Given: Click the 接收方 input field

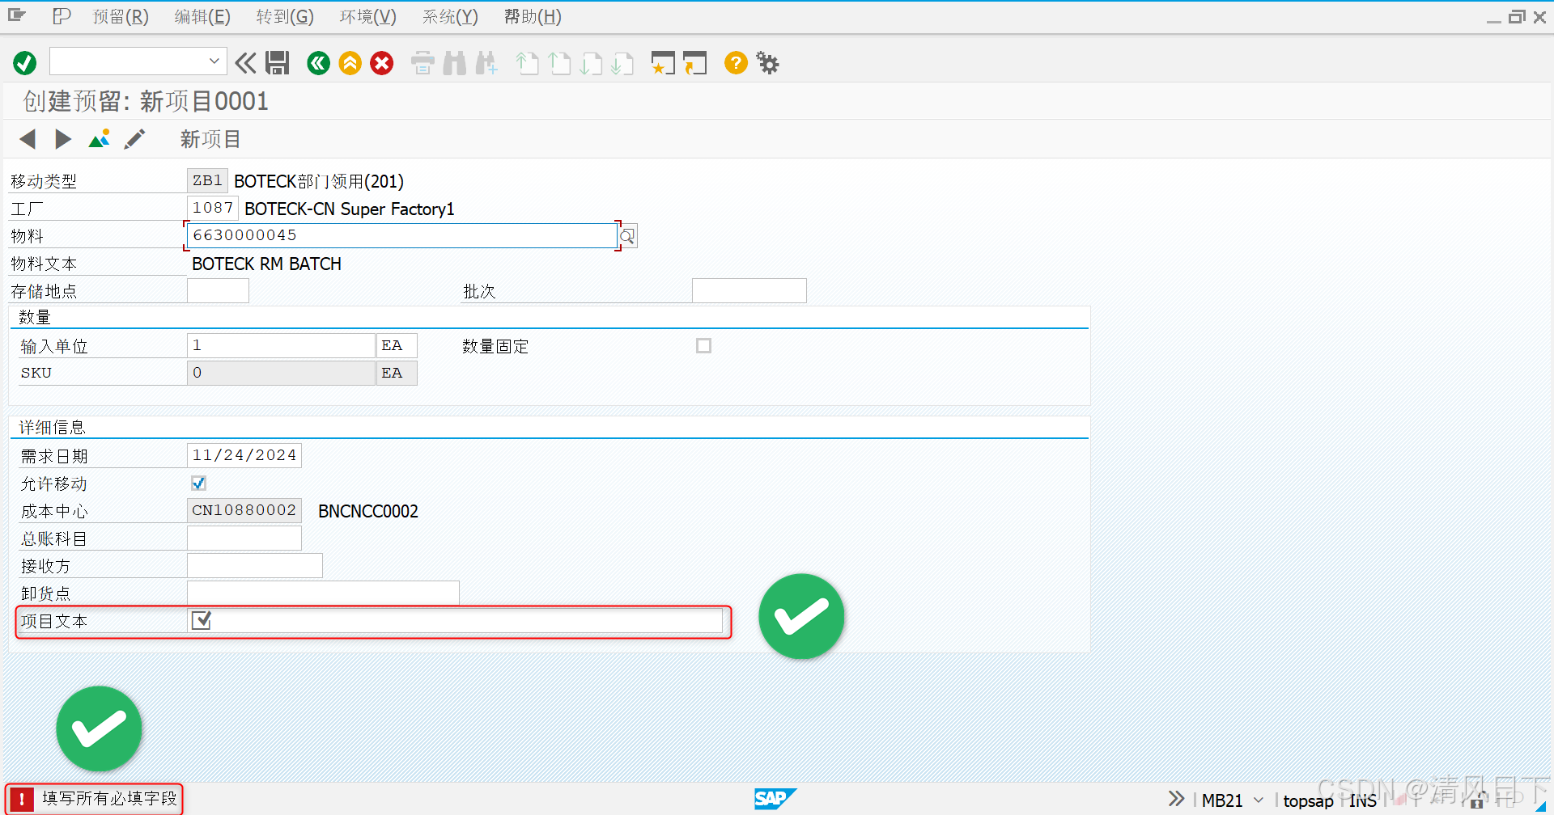Looking at the screenshot, I should tap(255, 566).
